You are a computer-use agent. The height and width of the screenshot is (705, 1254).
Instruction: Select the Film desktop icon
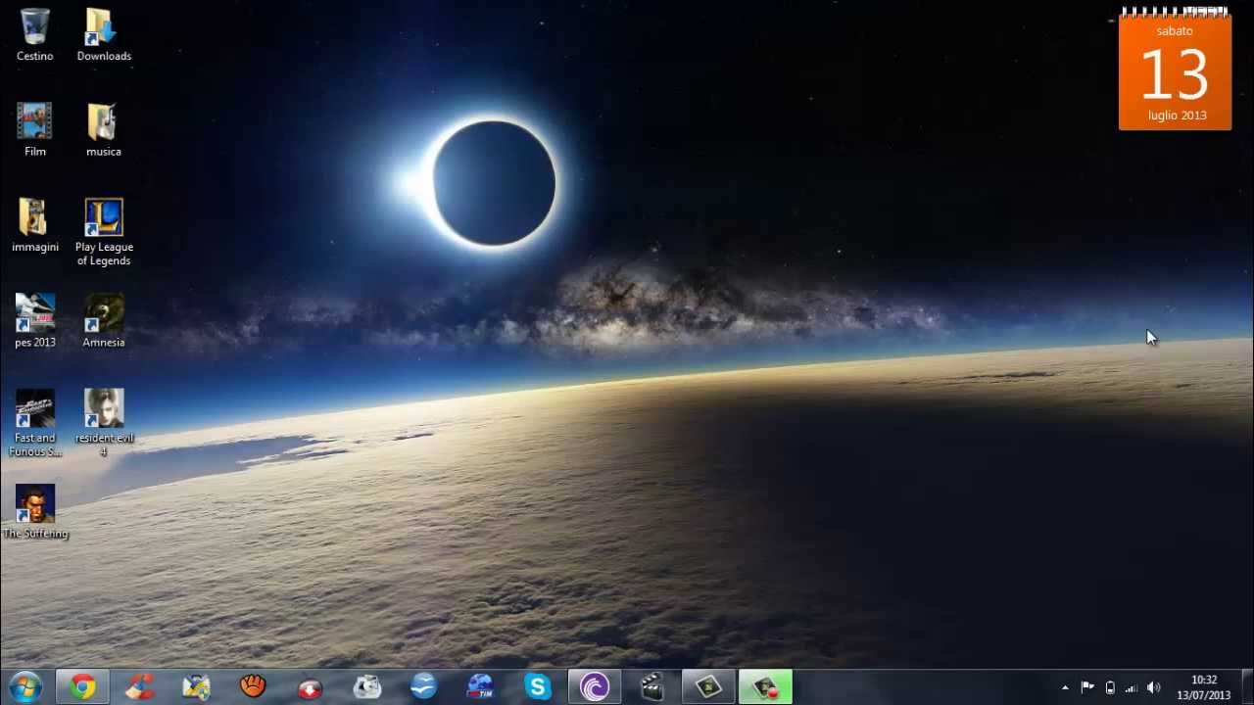coord(35,130)
